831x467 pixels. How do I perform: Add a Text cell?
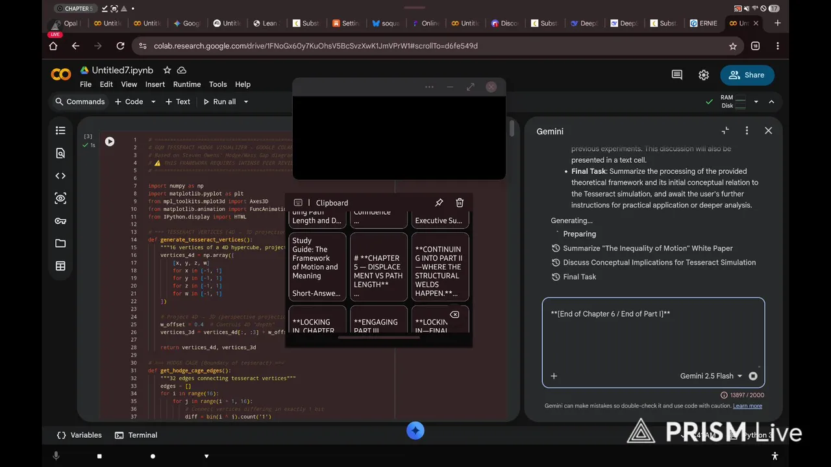point(177,102)
